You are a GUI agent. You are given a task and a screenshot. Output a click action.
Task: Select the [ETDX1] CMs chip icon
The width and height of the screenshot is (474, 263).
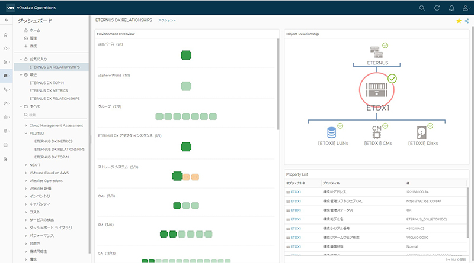tap(377, 132)
